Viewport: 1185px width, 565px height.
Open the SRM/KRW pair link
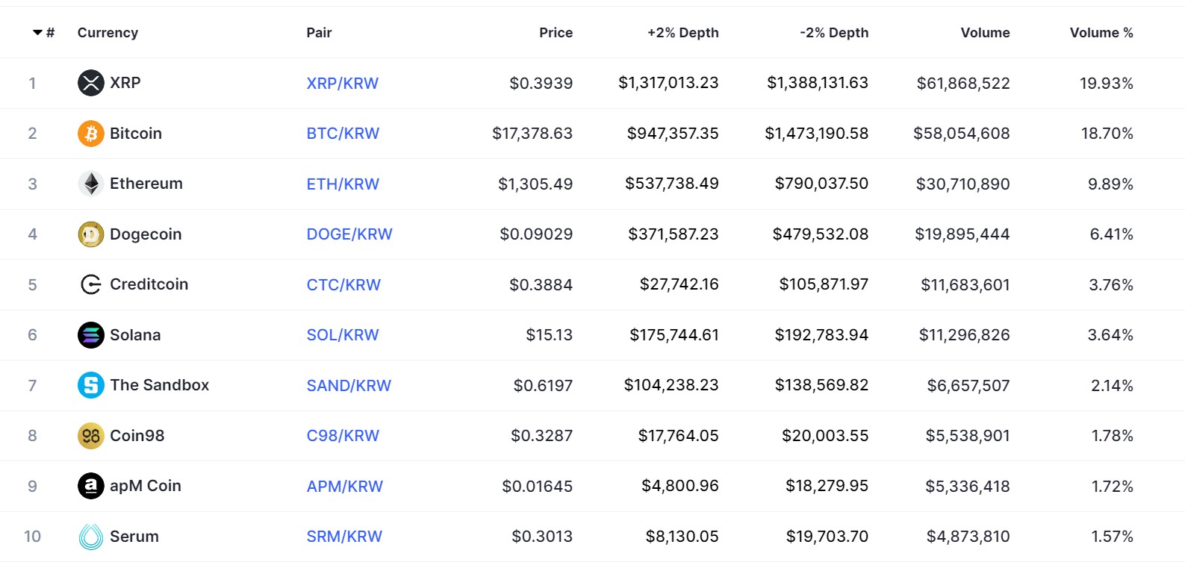(x=344, y=537)
